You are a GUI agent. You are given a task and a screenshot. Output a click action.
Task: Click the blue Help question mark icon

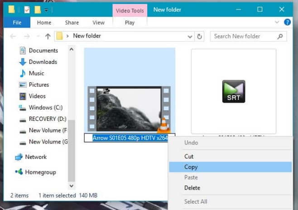[287, 22]
